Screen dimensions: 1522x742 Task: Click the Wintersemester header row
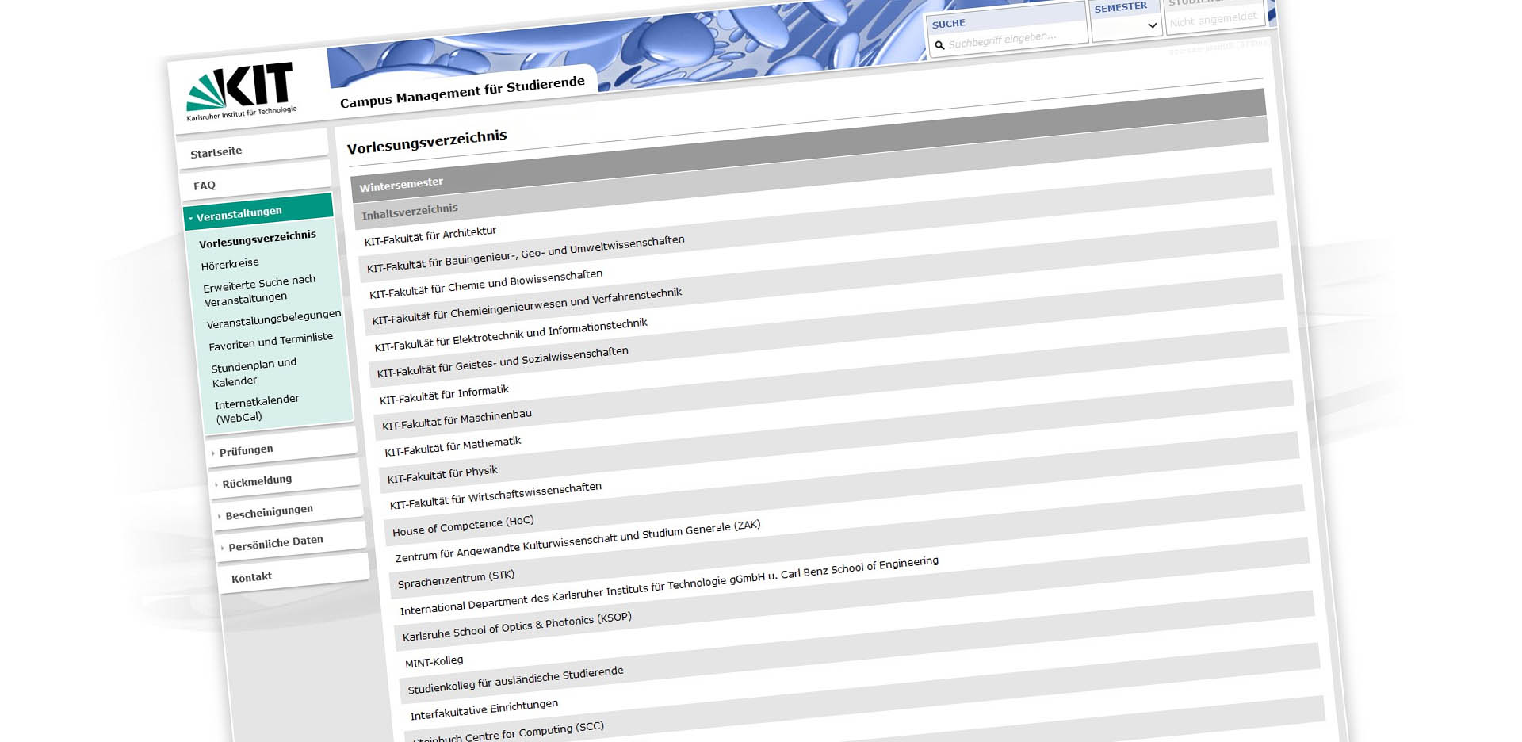pyautogui.click(x=809, y=146)
